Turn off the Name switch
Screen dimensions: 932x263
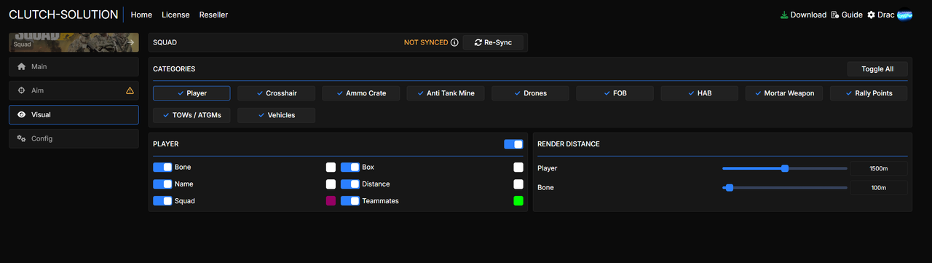(162, 184)
